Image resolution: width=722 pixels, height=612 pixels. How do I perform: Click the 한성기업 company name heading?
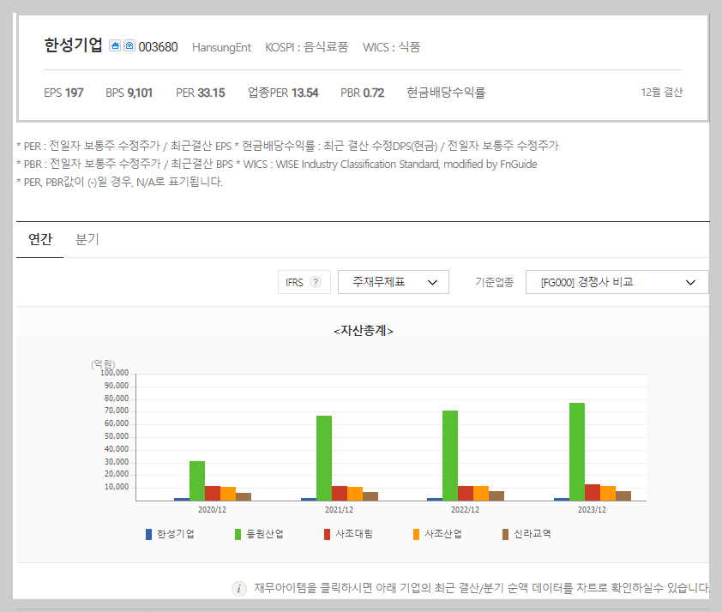pyautogui.click(x=73, y=45)
